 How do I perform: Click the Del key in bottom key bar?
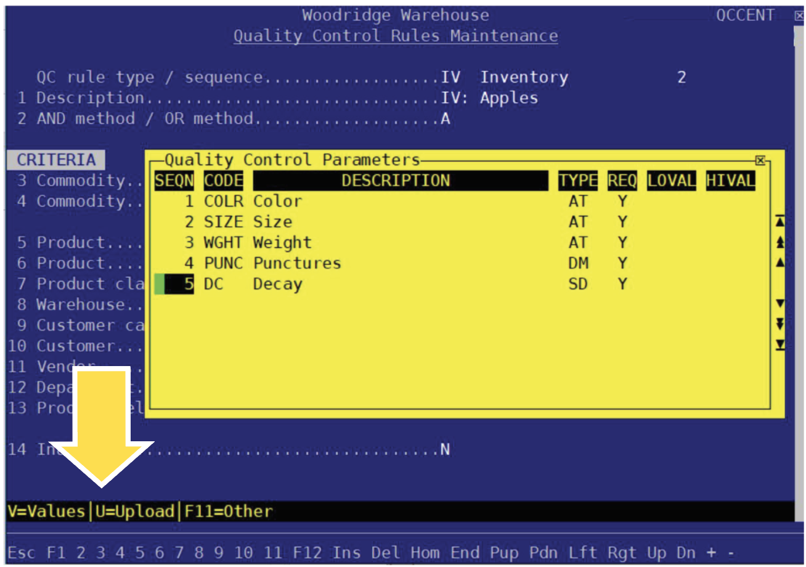pos(386,553)
